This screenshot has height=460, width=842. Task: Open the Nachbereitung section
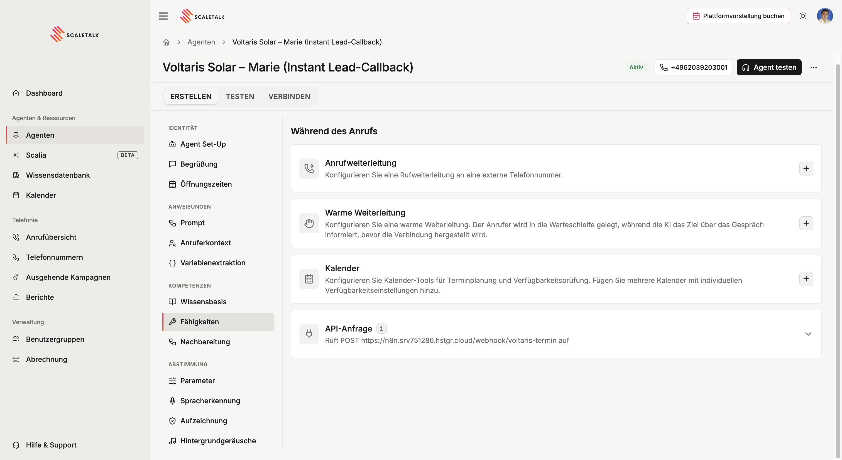click(218, 342)
